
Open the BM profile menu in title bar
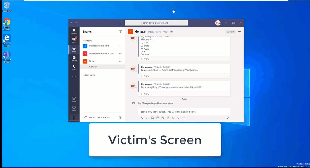point(218,23)
